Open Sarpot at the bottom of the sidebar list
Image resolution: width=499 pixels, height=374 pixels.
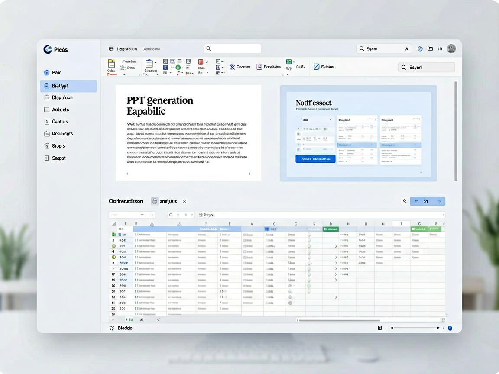point(55,158)
